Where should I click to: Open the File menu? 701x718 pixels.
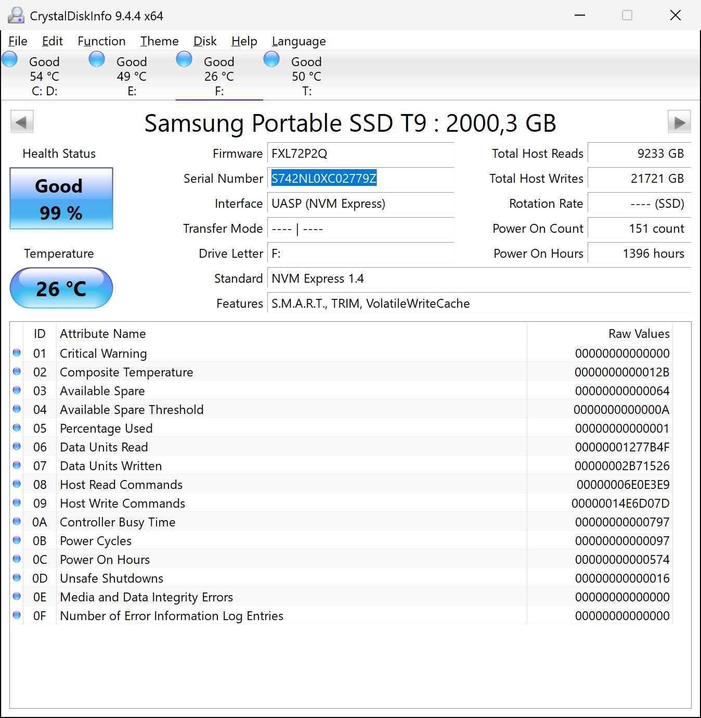click(x=18, y=41)
